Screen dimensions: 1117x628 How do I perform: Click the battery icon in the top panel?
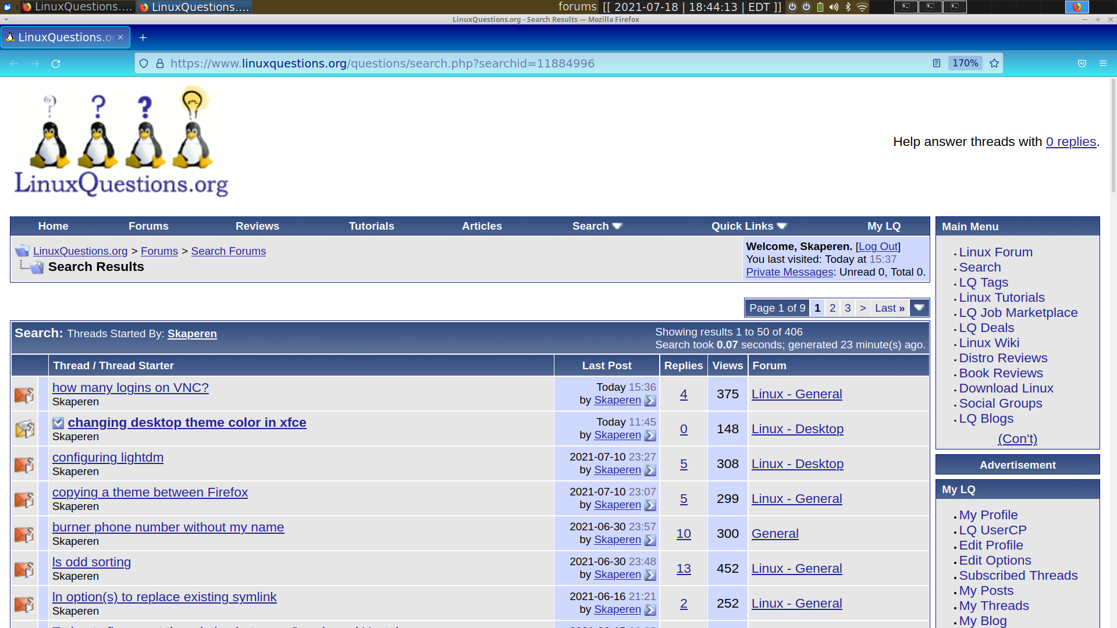pos(820,7)
